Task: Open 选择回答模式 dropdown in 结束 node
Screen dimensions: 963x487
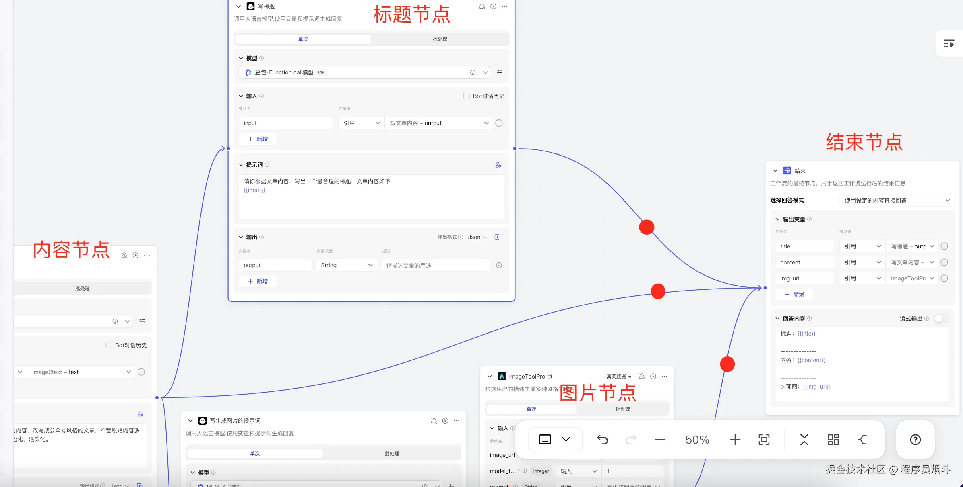Action: [896, 201]
